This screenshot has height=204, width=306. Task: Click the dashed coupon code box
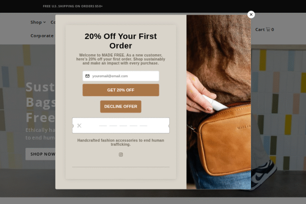click(121, 126)
